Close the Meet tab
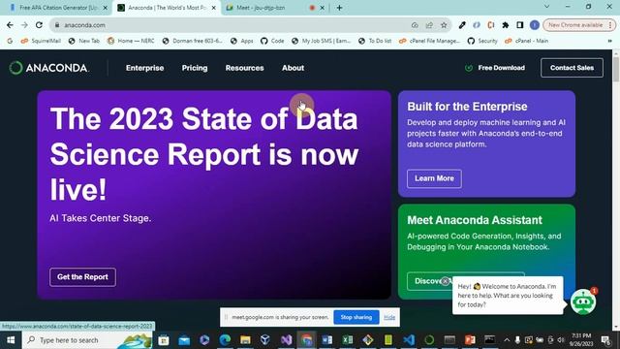Image resolution: width=620 pixels, height=349 pixels. (323, 8)
